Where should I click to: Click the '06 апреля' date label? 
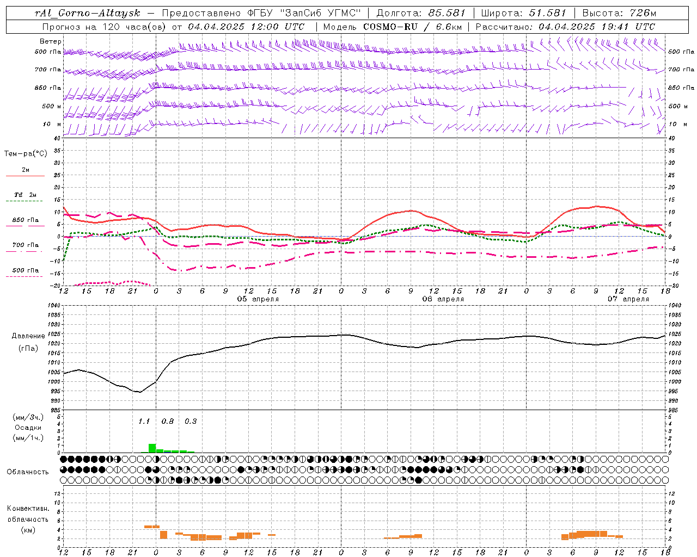coord(443,299)
